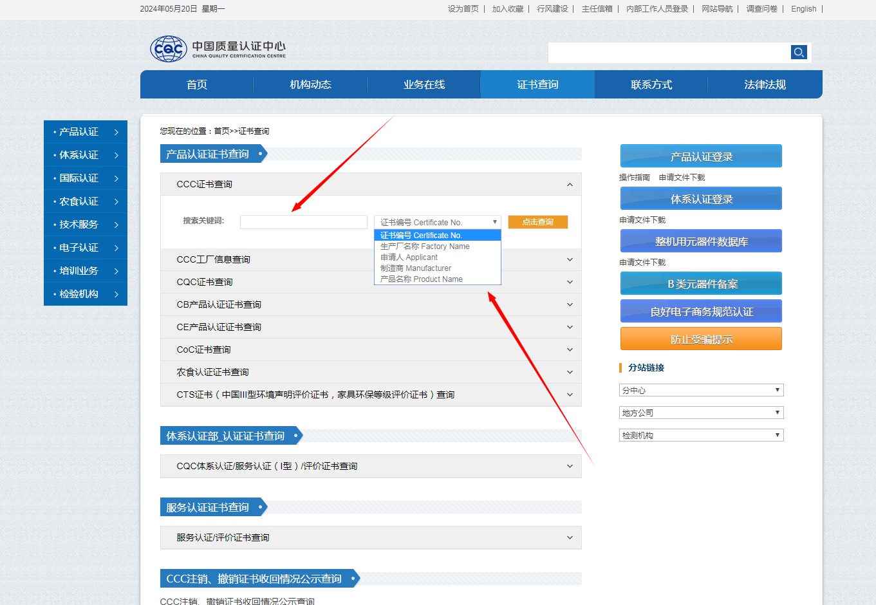Click the 产品认证登录 button
Screen dimensions: 876x605
[x=701, y=156]
